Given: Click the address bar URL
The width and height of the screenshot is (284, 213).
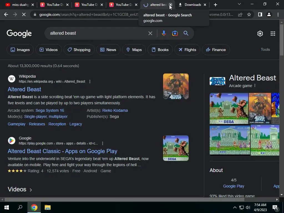Looking at the screenshot, I should 89,14.
